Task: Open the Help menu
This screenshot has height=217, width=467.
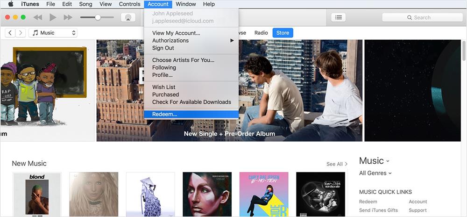Action: pos(209,4)
